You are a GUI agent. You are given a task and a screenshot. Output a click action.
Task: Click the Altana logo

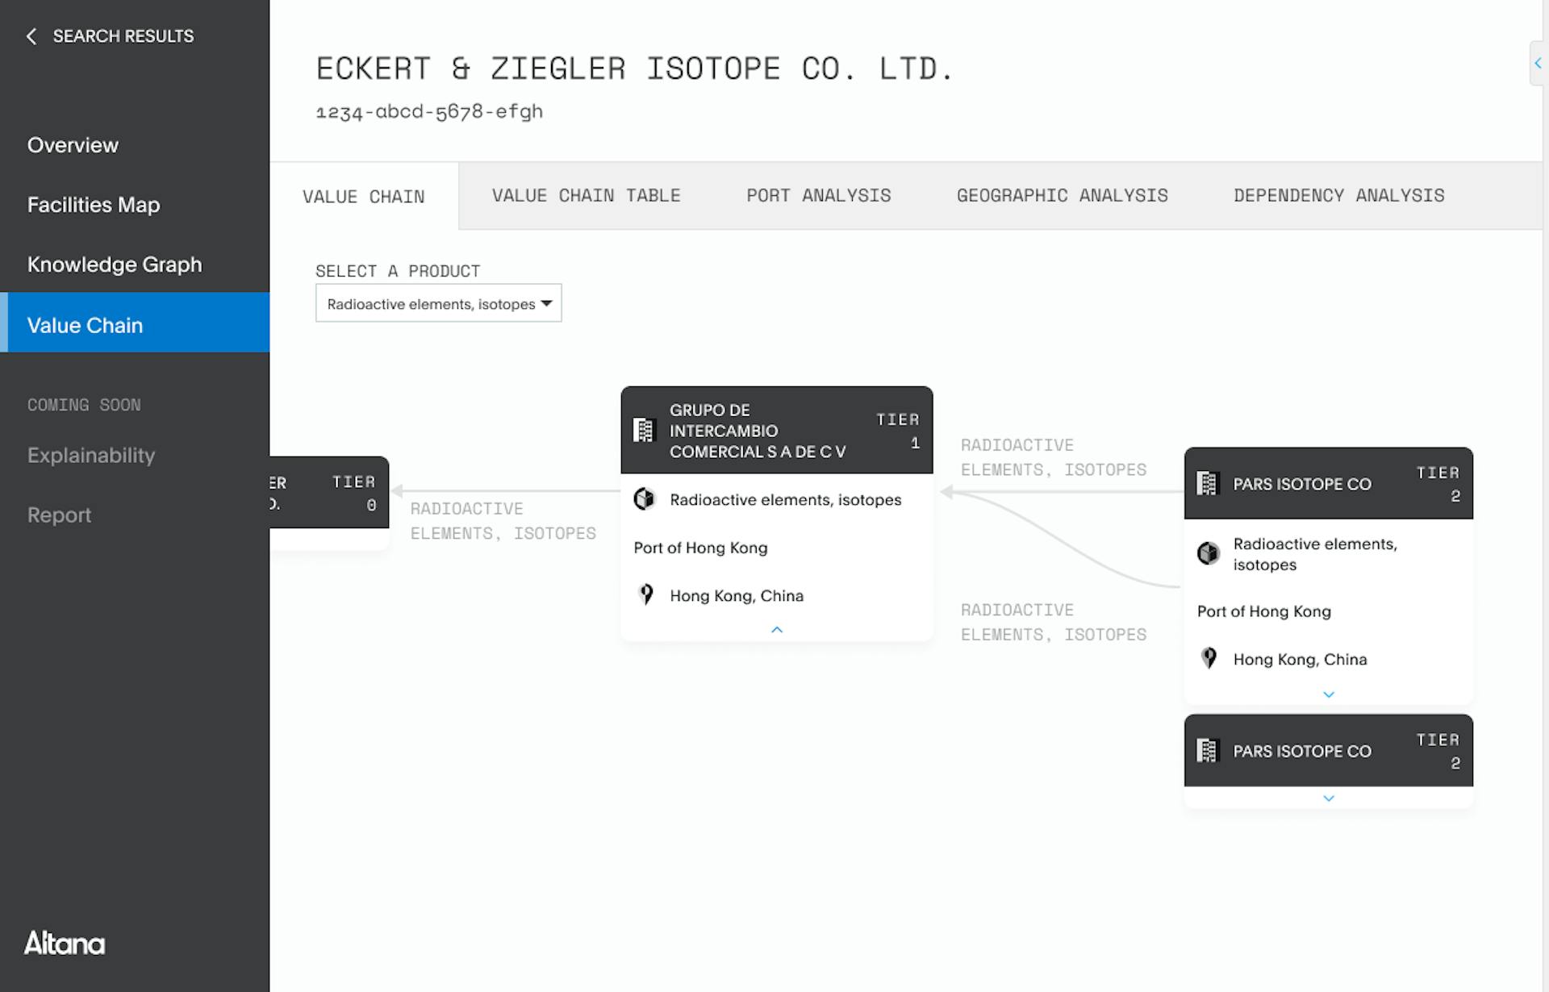tap(65, 943)
